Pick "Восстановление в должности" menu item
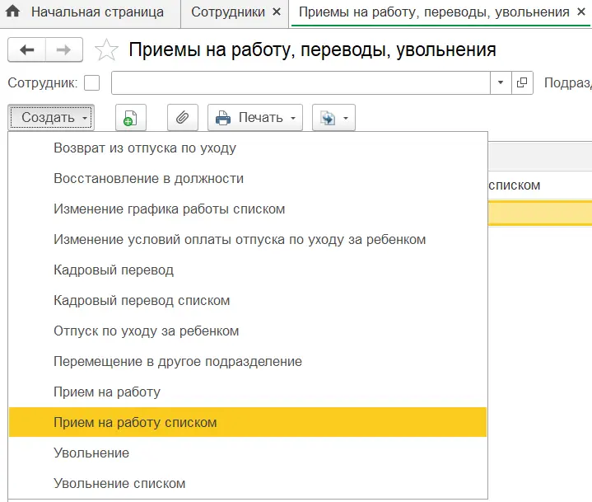 [x=148, y=178]
